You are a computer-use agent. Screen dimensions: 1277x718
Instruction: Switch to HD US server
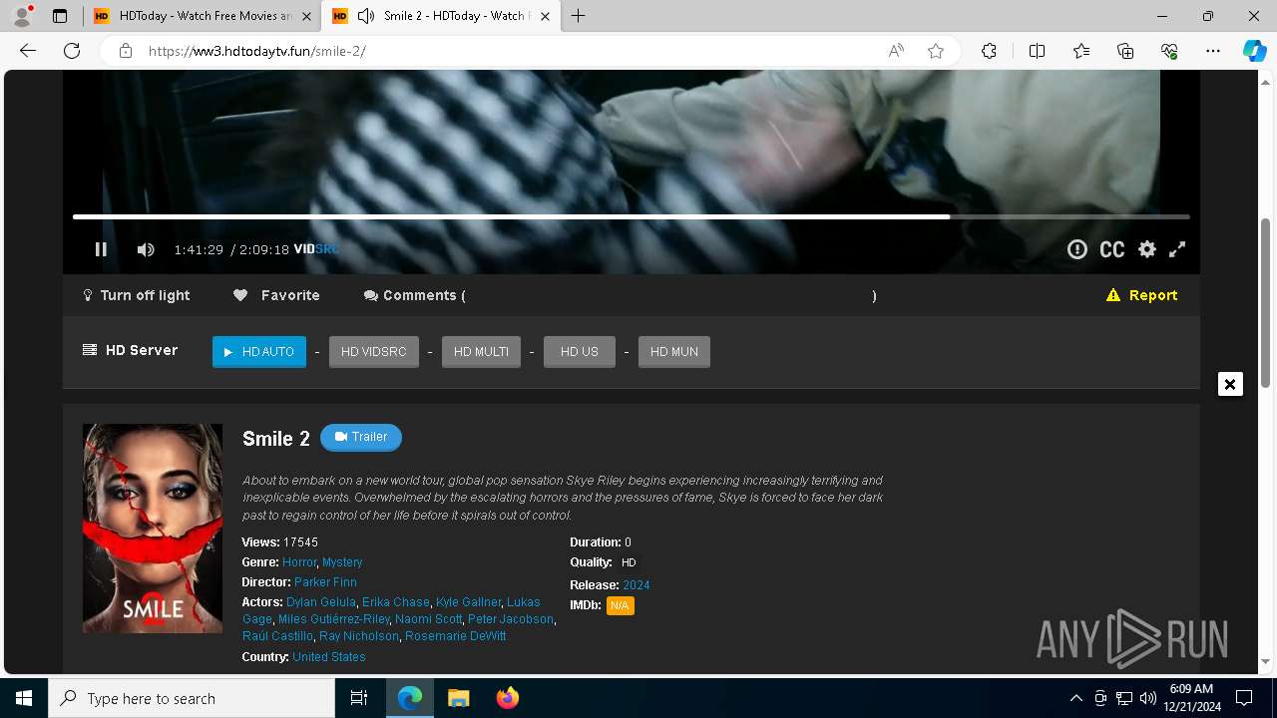pos(580,352)
